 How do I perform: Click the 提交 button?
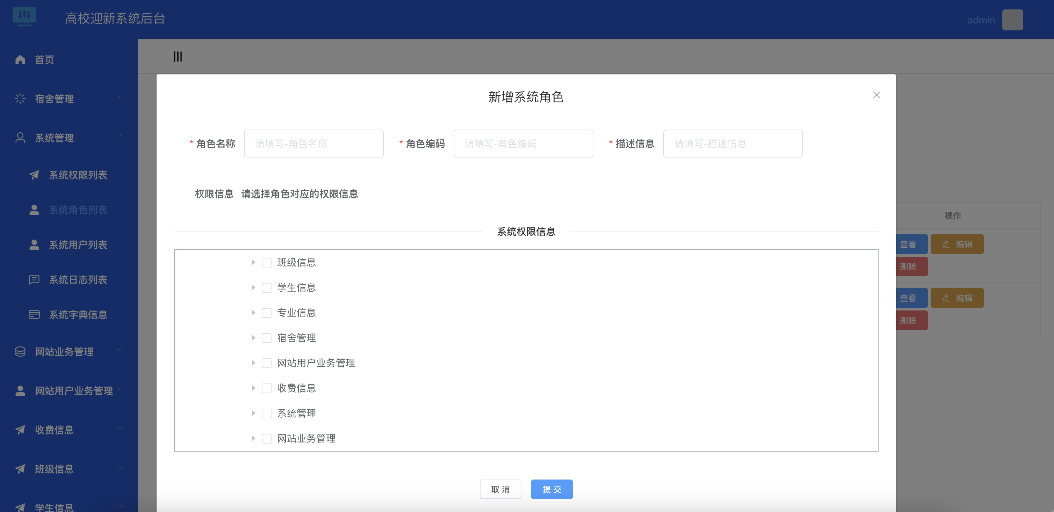coord(551,489)
